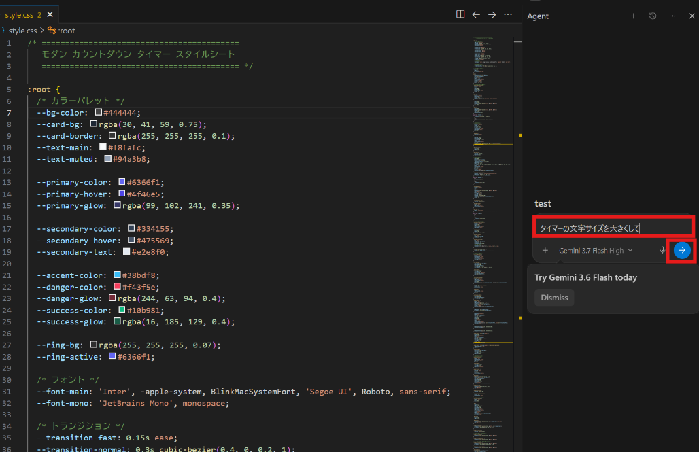Close the Agent panel
The width and height of the screenshot is (699, 452).
coord(692,16)
